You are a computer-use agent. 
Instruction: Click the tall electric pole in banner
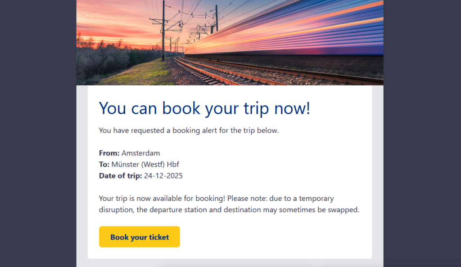(163, 31)
